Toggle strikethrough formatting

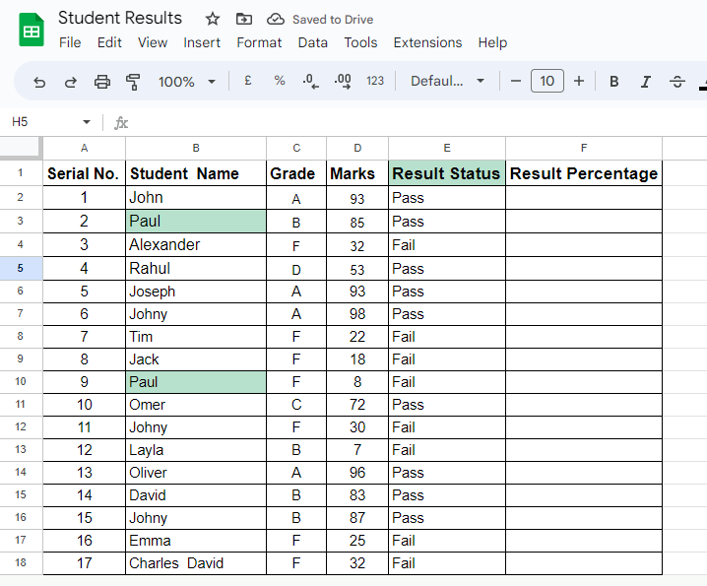(677, 82)
